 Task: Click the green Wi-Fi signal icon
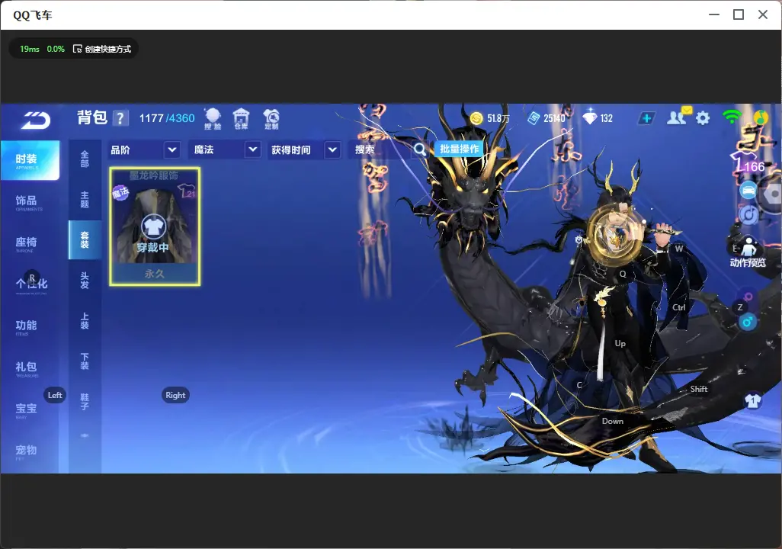click(x=731, y=117)
